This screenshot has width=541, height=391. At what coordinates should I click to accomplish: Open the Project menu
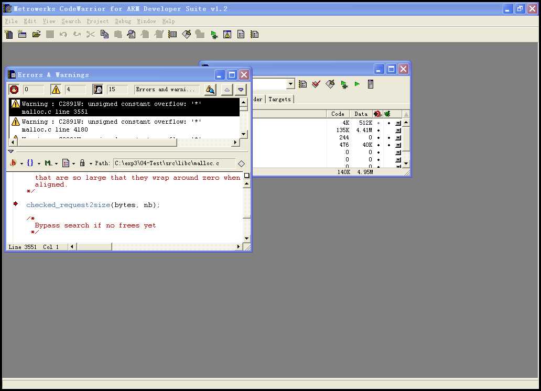pyautogui.click(x=98, y=21)
